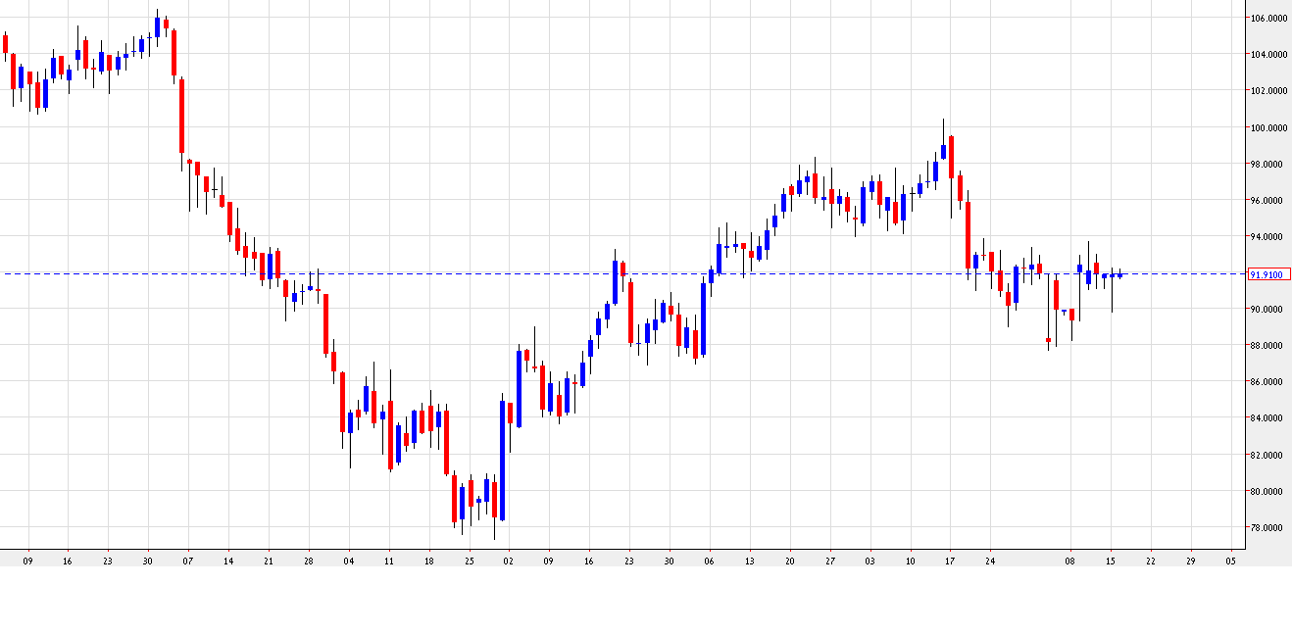Select the 82.0000 price axis label

pyautogui.click(x=1268, y=455)
